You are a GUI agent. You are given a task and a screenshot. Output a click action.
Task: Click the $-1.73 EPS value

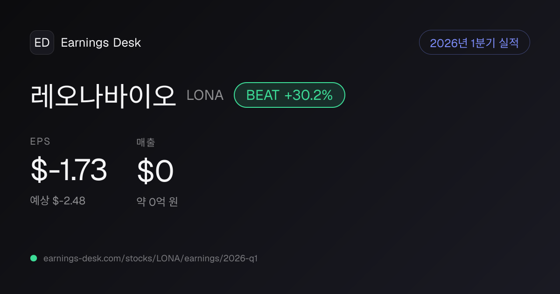[x=69, y=170]
